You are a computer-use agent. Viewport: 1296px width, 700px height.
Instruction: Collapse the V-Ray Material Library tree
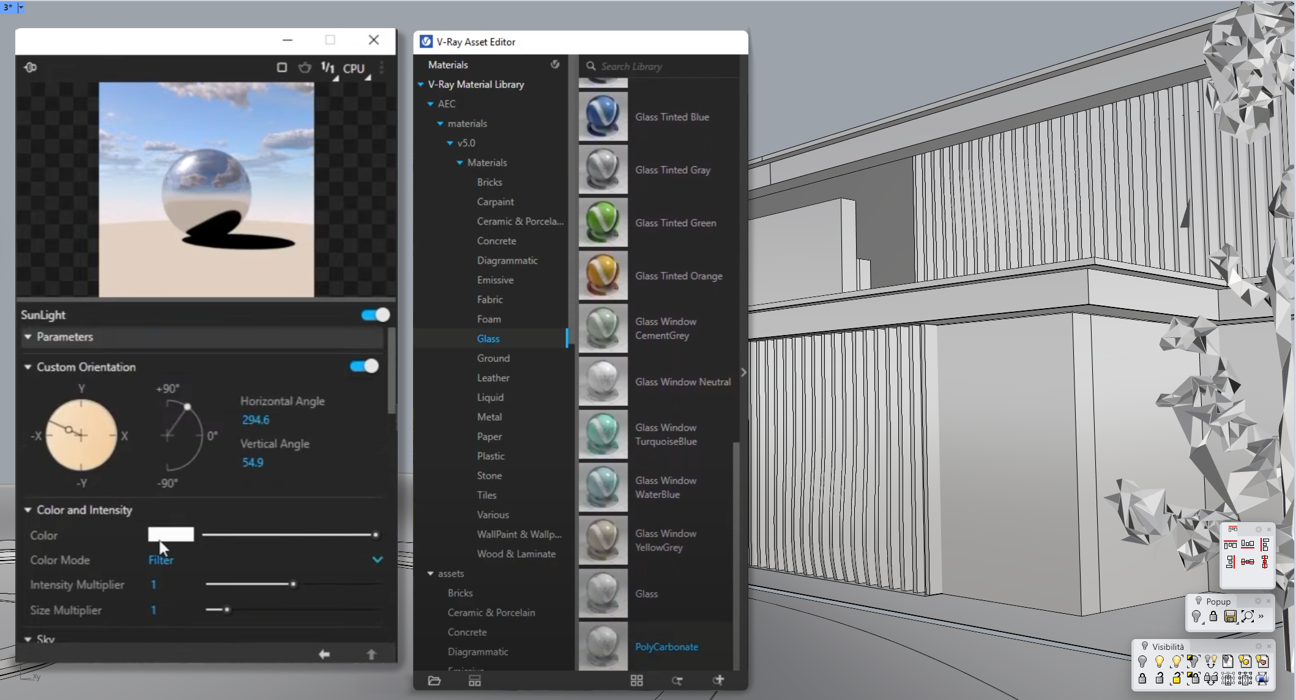(x=421, y=84)
